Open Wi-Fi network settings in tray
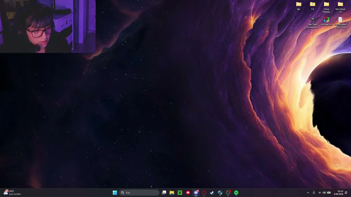351x197 pixels. [319, 193]
